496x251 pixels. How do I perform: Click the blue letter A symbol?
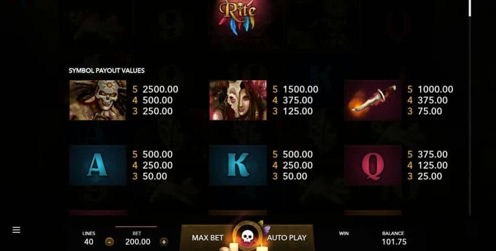click(x=98, y=165)
